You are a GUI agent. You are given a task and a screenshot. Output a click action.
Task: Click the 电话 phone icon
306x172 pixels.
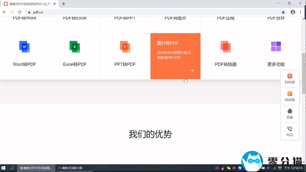(290, 129)
